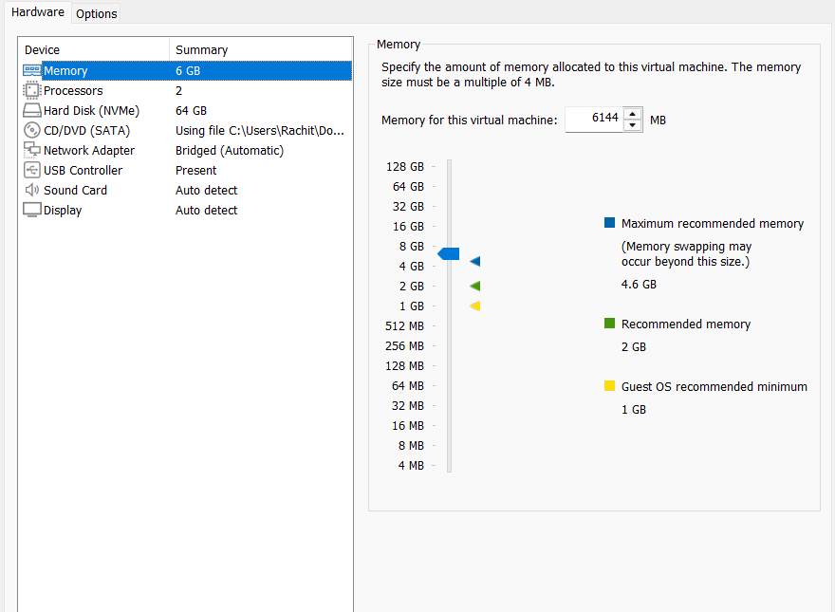Viewport: 835px width, 612px height.
Task: Click the green Recommended memory swatch
Action: [610, 324]
